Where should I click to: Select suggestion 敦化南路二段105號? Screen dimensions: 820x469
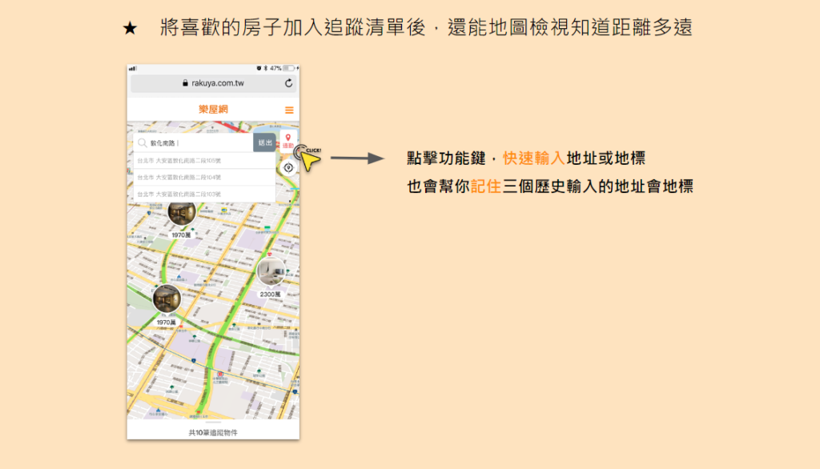coord(204,161)
